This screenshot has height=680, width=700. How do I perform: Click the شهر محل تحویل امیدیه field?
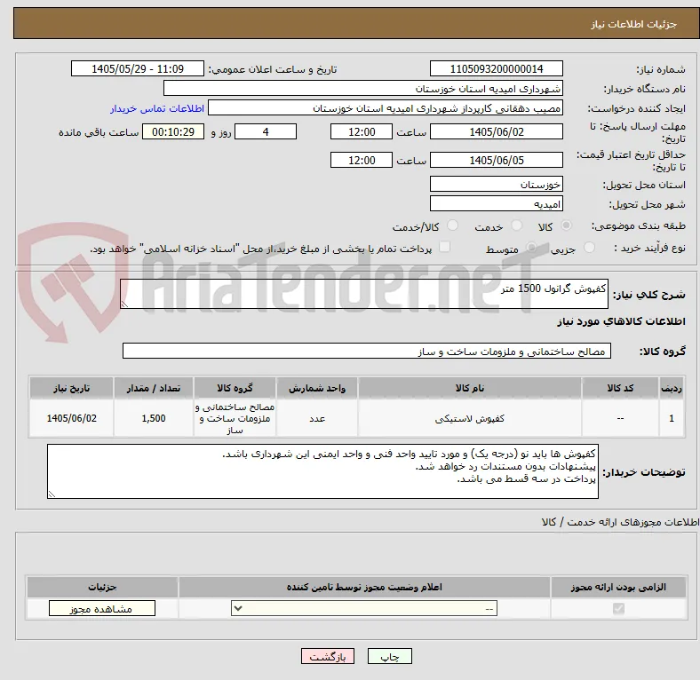(497, 204)
